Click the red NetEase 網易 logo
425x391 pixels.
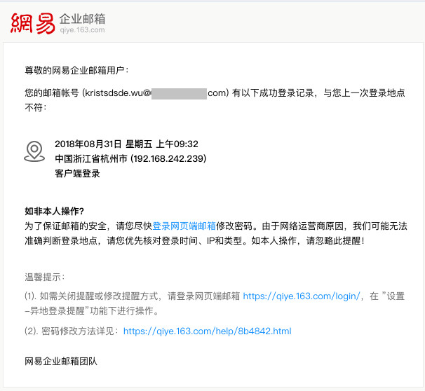(x=33, y=22)
